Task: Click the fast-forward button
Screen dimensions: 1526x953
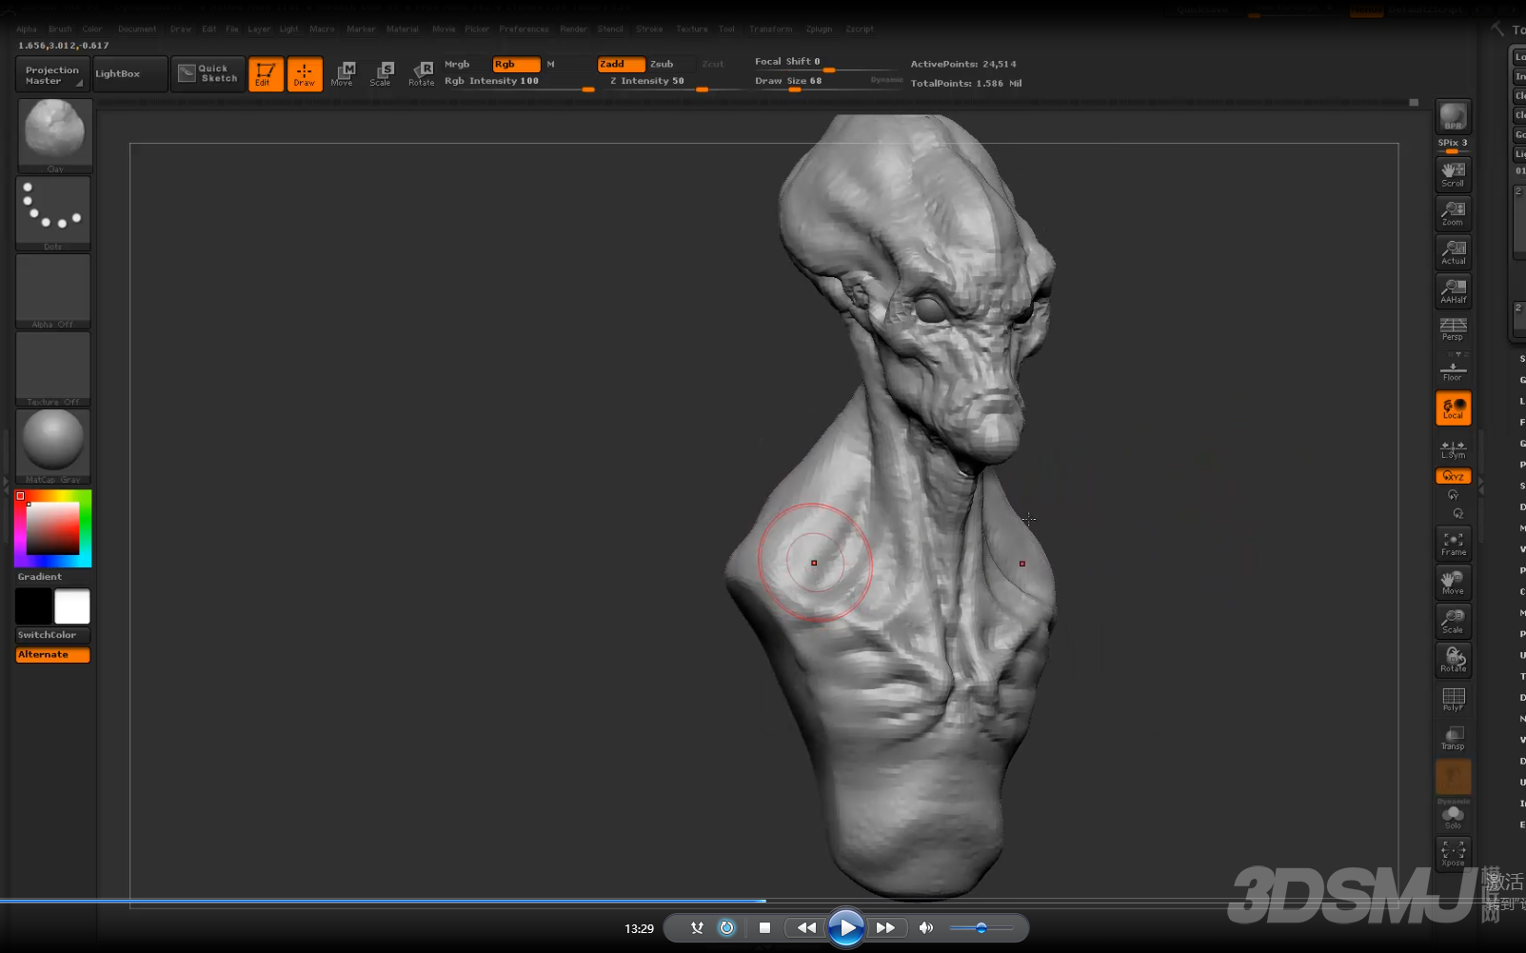Action: (885, 927)
